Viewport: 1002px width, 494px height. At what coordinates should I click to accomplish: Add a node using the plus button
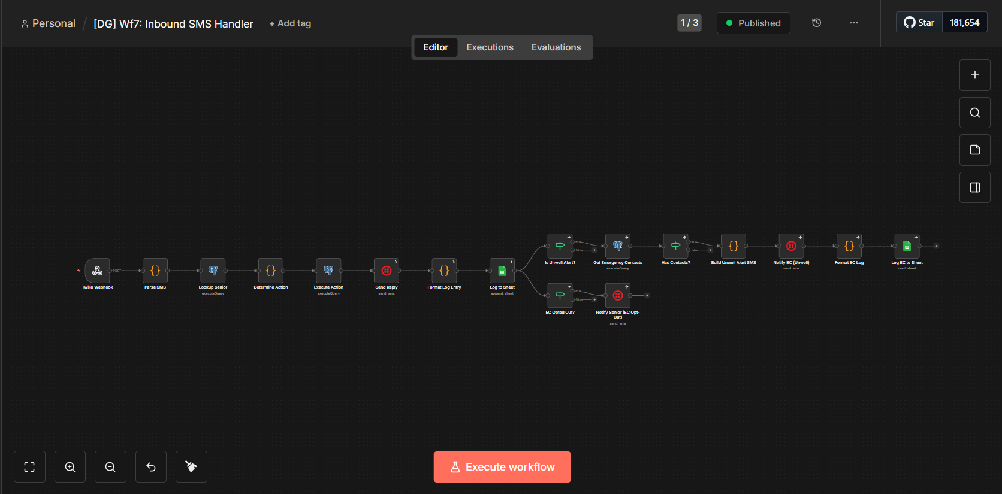tap(974, 75)
